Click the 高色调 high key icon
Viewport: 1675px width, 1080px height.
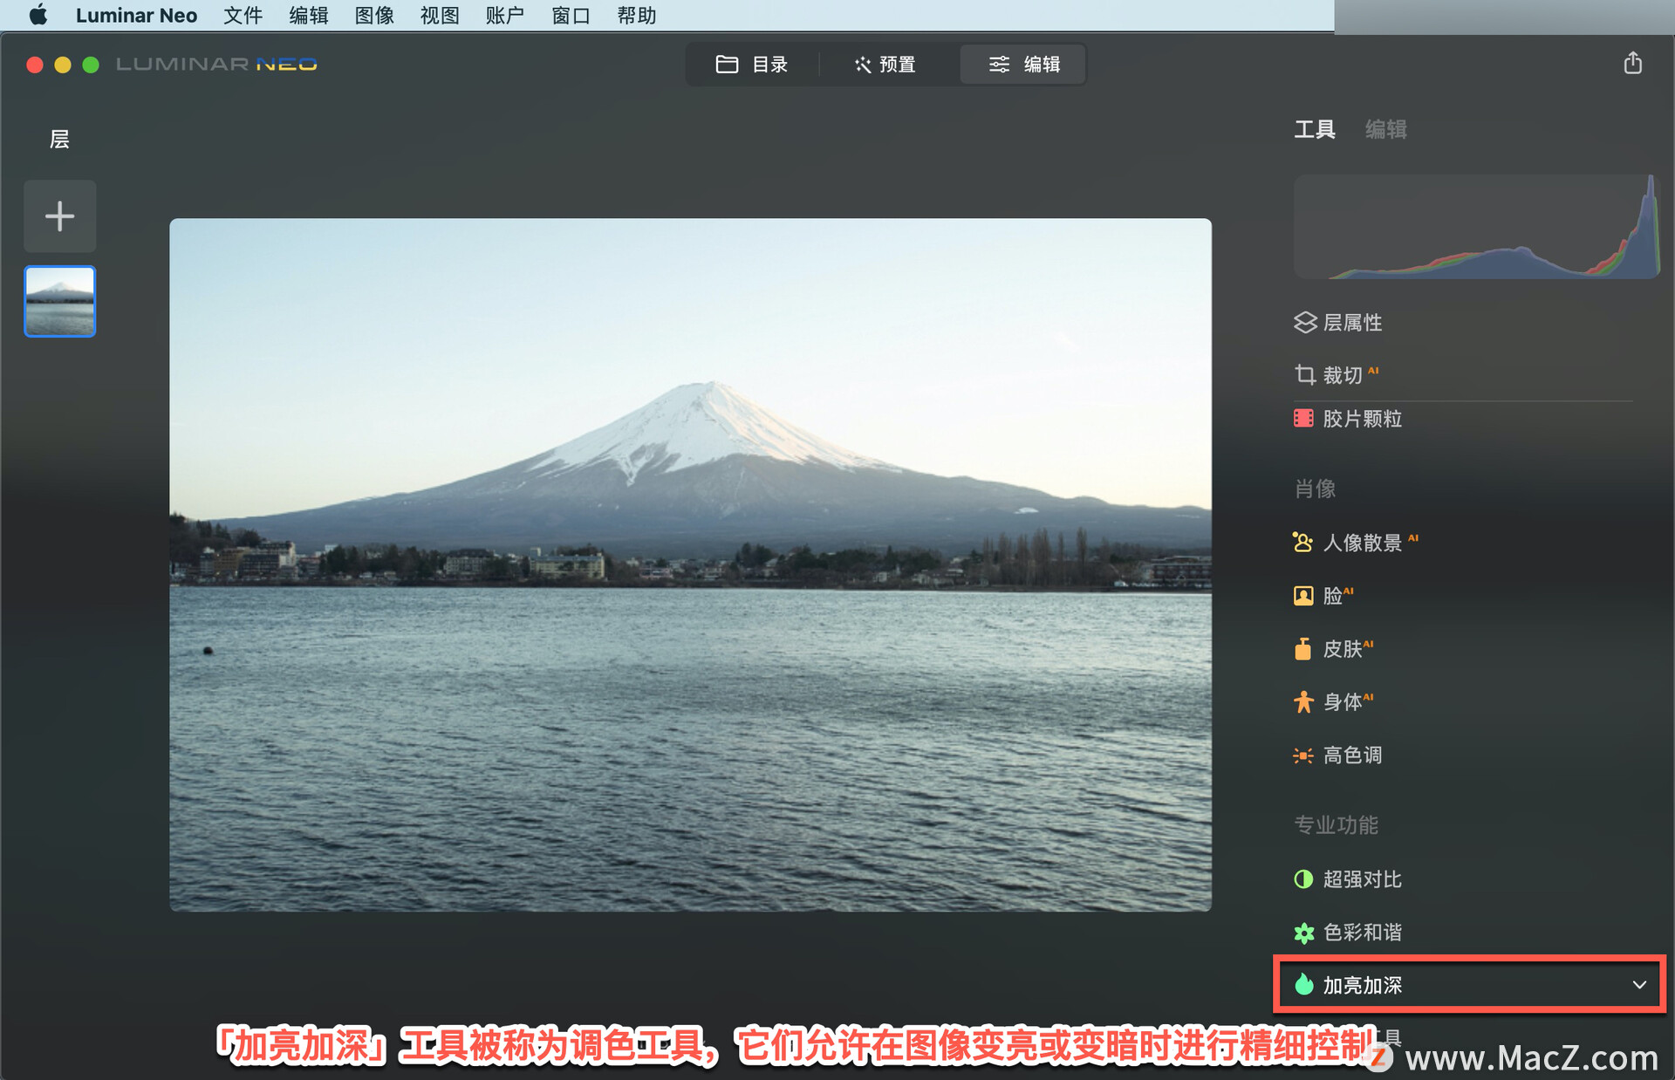tap(1302, 755)
